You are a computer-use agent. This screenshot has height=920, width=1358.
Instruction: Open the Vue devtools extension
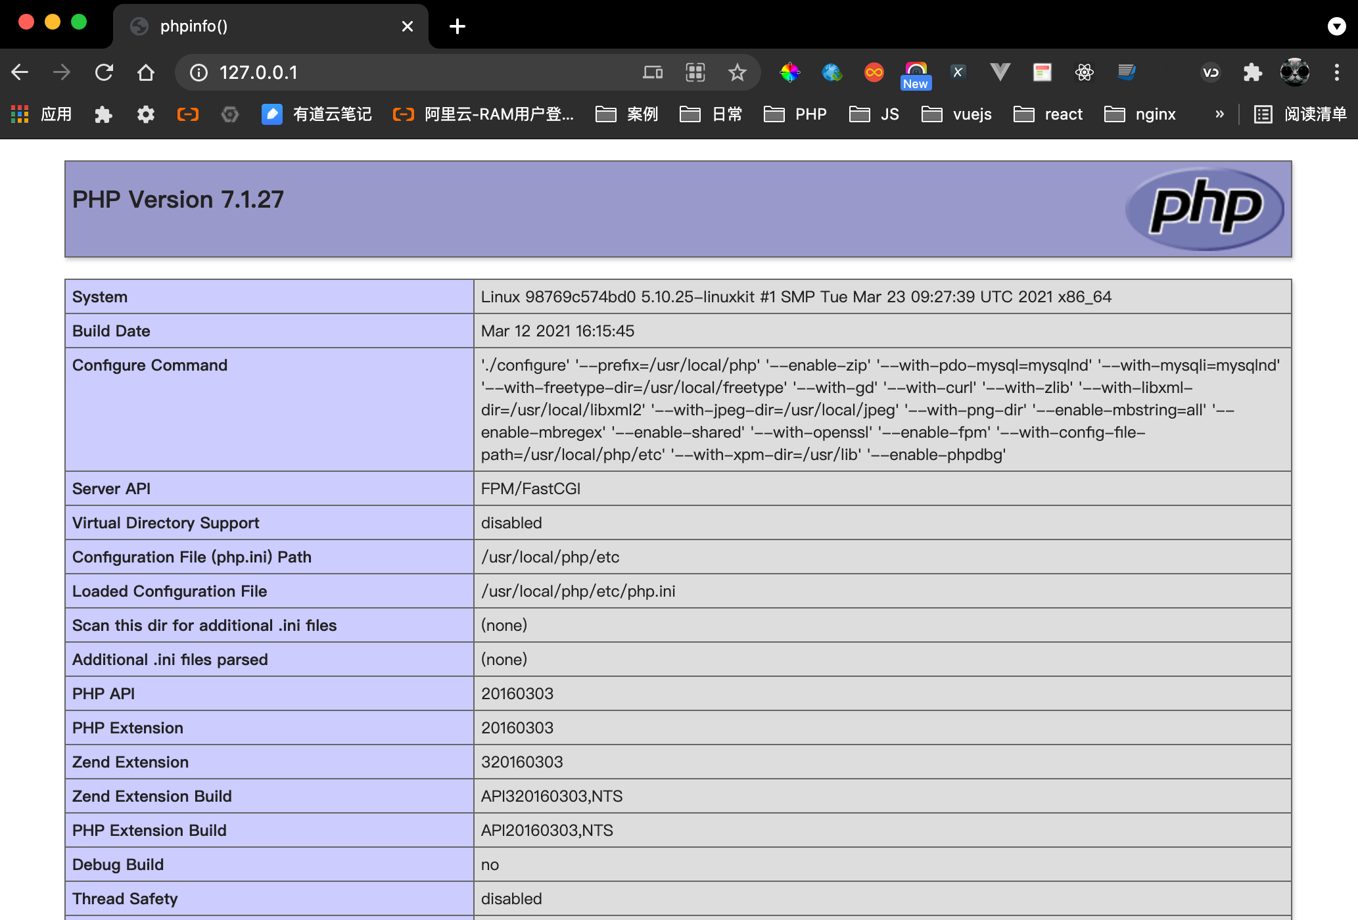[x=1000, y=72]
